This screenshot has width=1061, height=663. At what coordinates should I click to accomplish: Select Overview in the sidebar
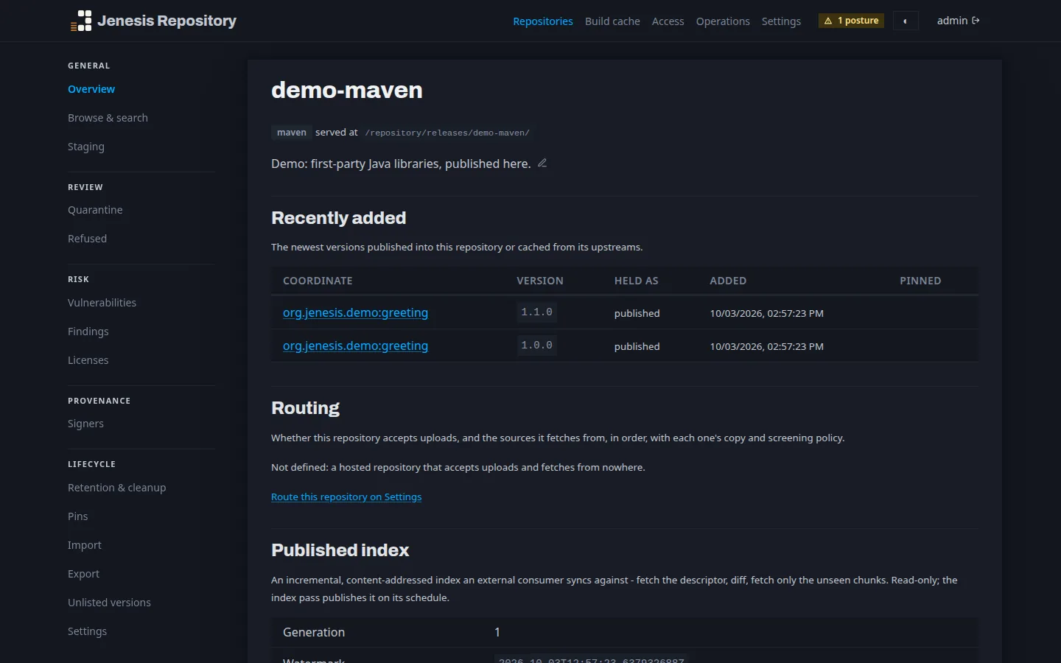tap(91, 89)
